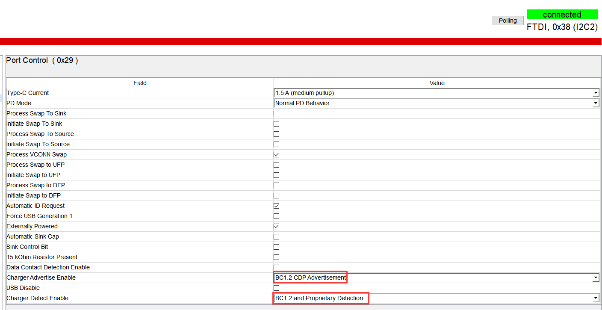Click the PD Mode field label
The width and height of the screenshot is (602, 310).
click(19, 103)
